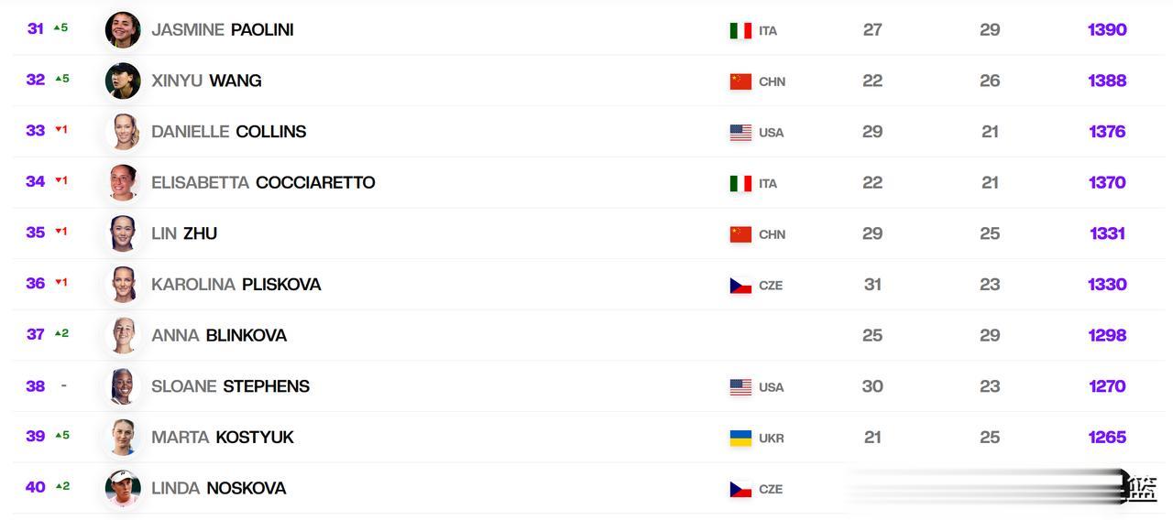The height and width of the screenshot is (520, 1173).
Task: Click the 1390 points value for Paolini
Action: tap(1107, 29)
